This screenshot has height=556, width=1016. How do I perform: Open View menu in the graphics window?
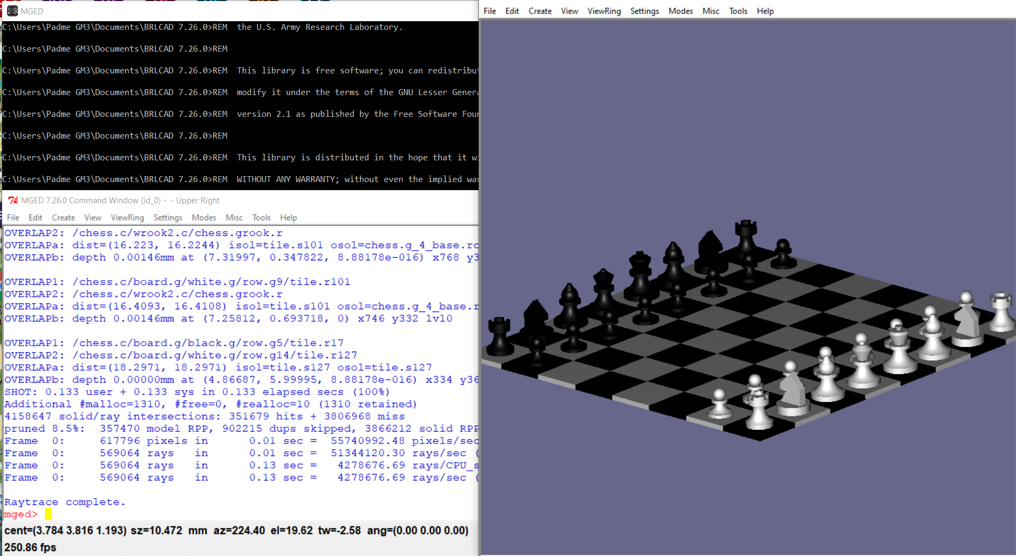click(569, 11)
